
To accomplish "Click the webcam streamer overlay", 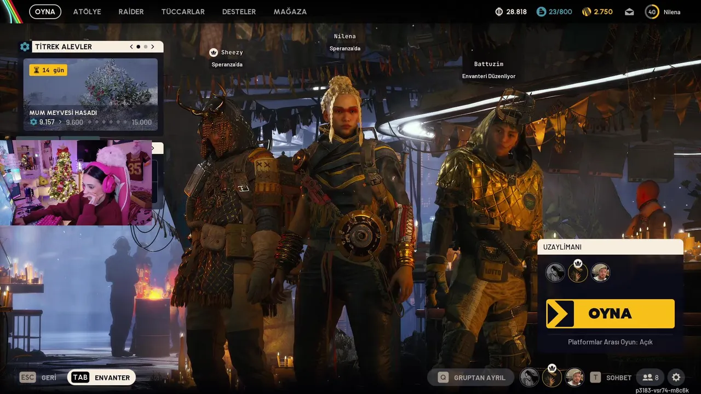I will point(76,183).
